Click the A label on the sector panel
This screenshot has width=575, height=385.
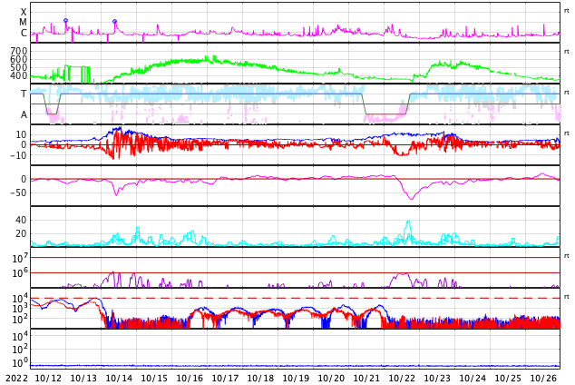coord(24,115)
